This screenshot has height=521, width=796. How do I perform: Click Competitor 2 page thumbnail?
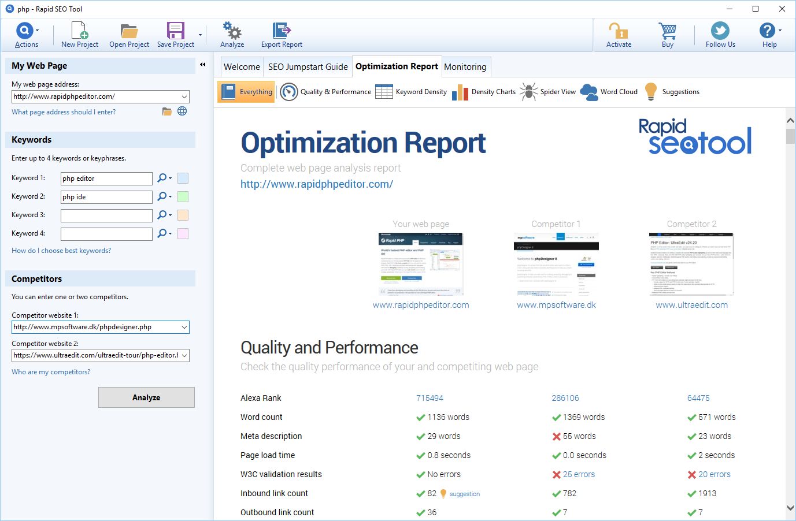point(691,264)
